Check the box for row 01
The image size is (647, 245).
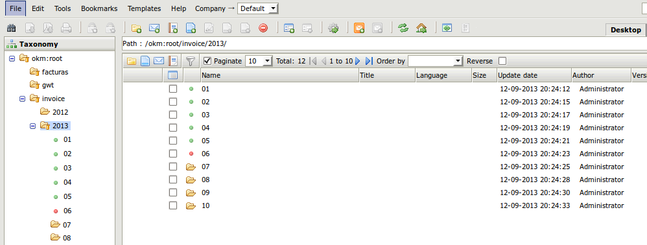tap(173, 89)
